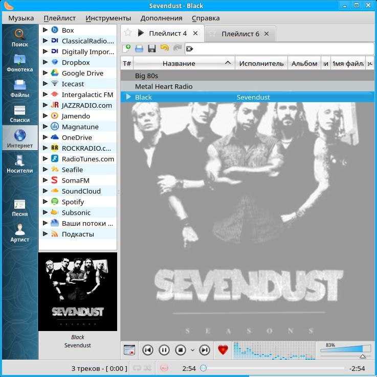Open the Поиск search sidebar tab
The image size is (377, 377).
click(20, 38)
